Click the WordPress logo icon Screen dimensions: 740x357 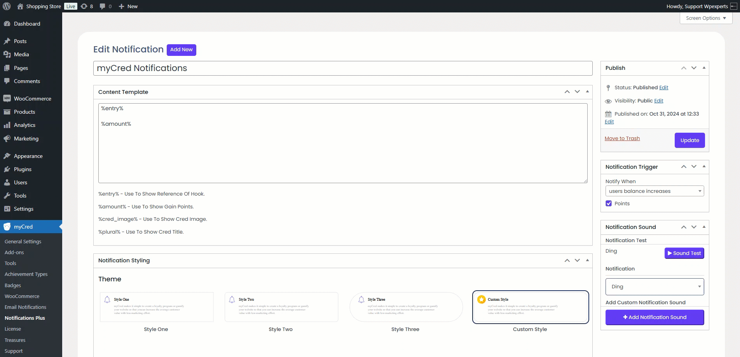point(7,6)
